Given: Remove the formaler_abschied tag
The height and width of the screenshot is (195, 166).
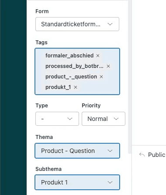Looking at the screenshot, I should coord(98,56).
